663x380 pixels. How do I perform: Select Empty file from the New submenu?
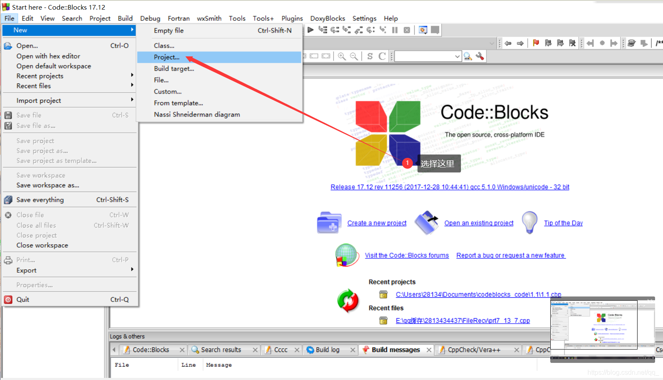coord(219,30)
